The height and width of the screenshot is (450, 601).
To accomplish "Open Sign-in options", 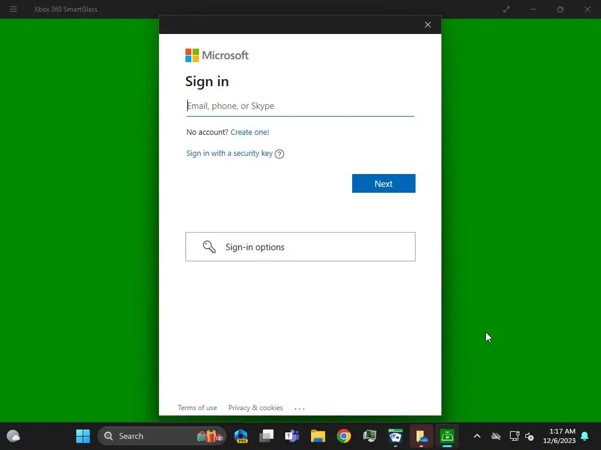I will [x=300, y=247].
